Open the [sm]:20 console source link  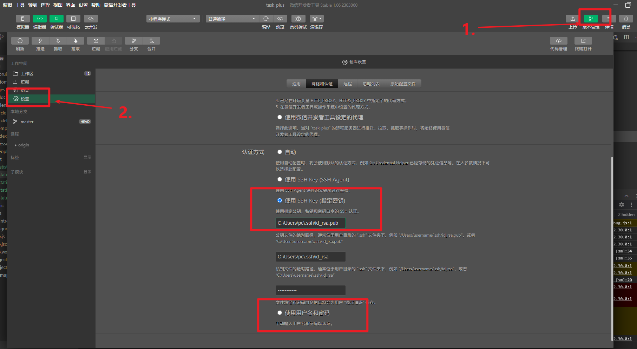tap(624, 280)
